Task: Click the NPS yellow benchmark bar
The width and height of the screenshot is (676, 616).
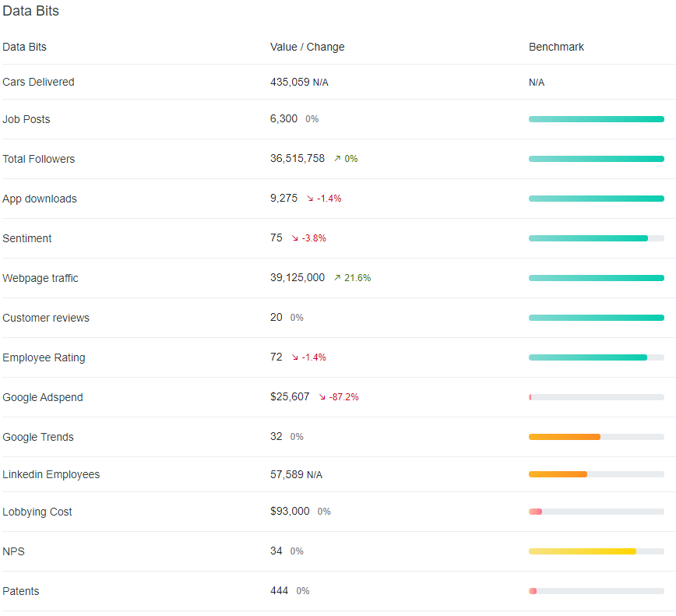Action: [x=597, y=551]
